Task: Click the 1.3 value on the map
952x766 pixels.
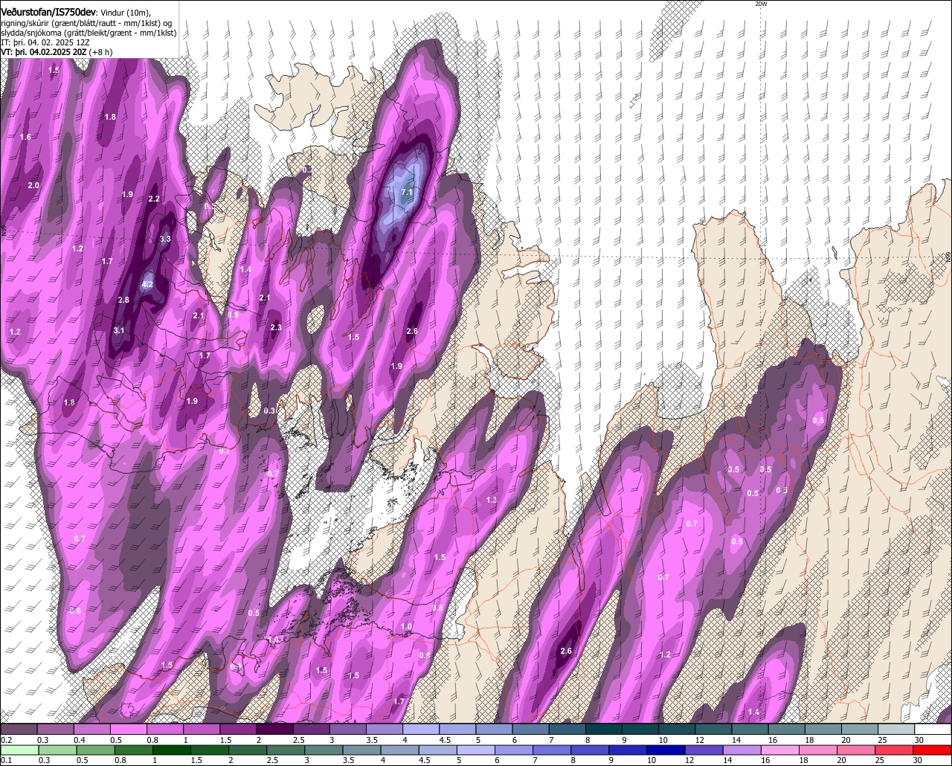Action: coord(492,500)
